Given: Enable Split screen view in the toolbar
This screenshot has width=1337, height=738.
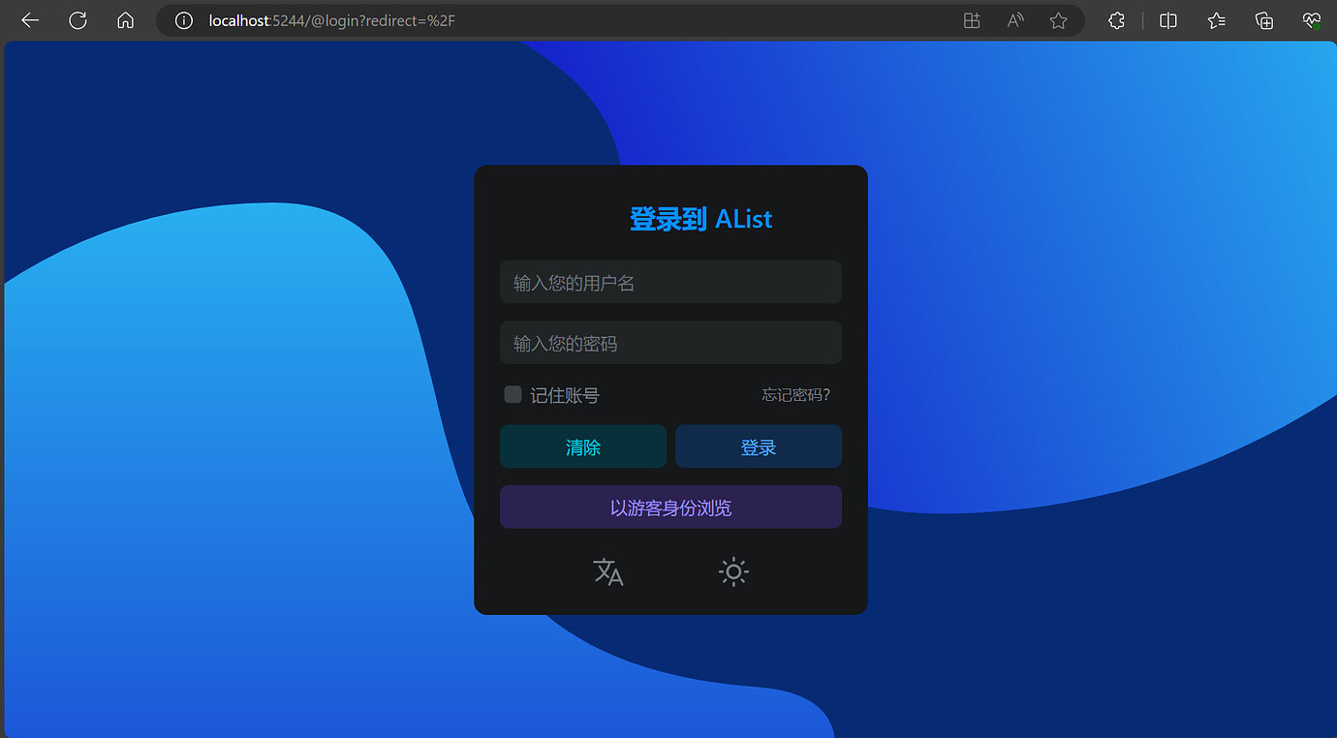Looking at the screenshot, I should 1168,20.
